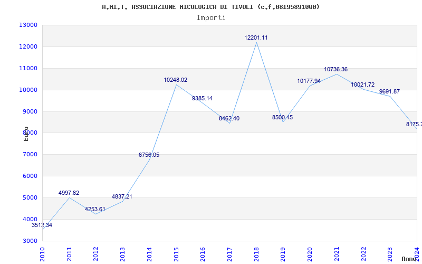Click the Anno x-axis label
The width and height of the screenshot is (422, 264).
[409, 259]
